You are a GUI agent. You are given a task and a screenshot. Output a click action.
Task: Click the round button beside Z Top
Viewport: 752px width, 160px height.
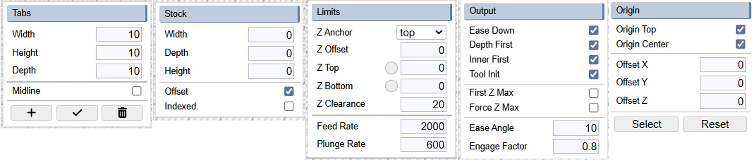tap(391, 68)
